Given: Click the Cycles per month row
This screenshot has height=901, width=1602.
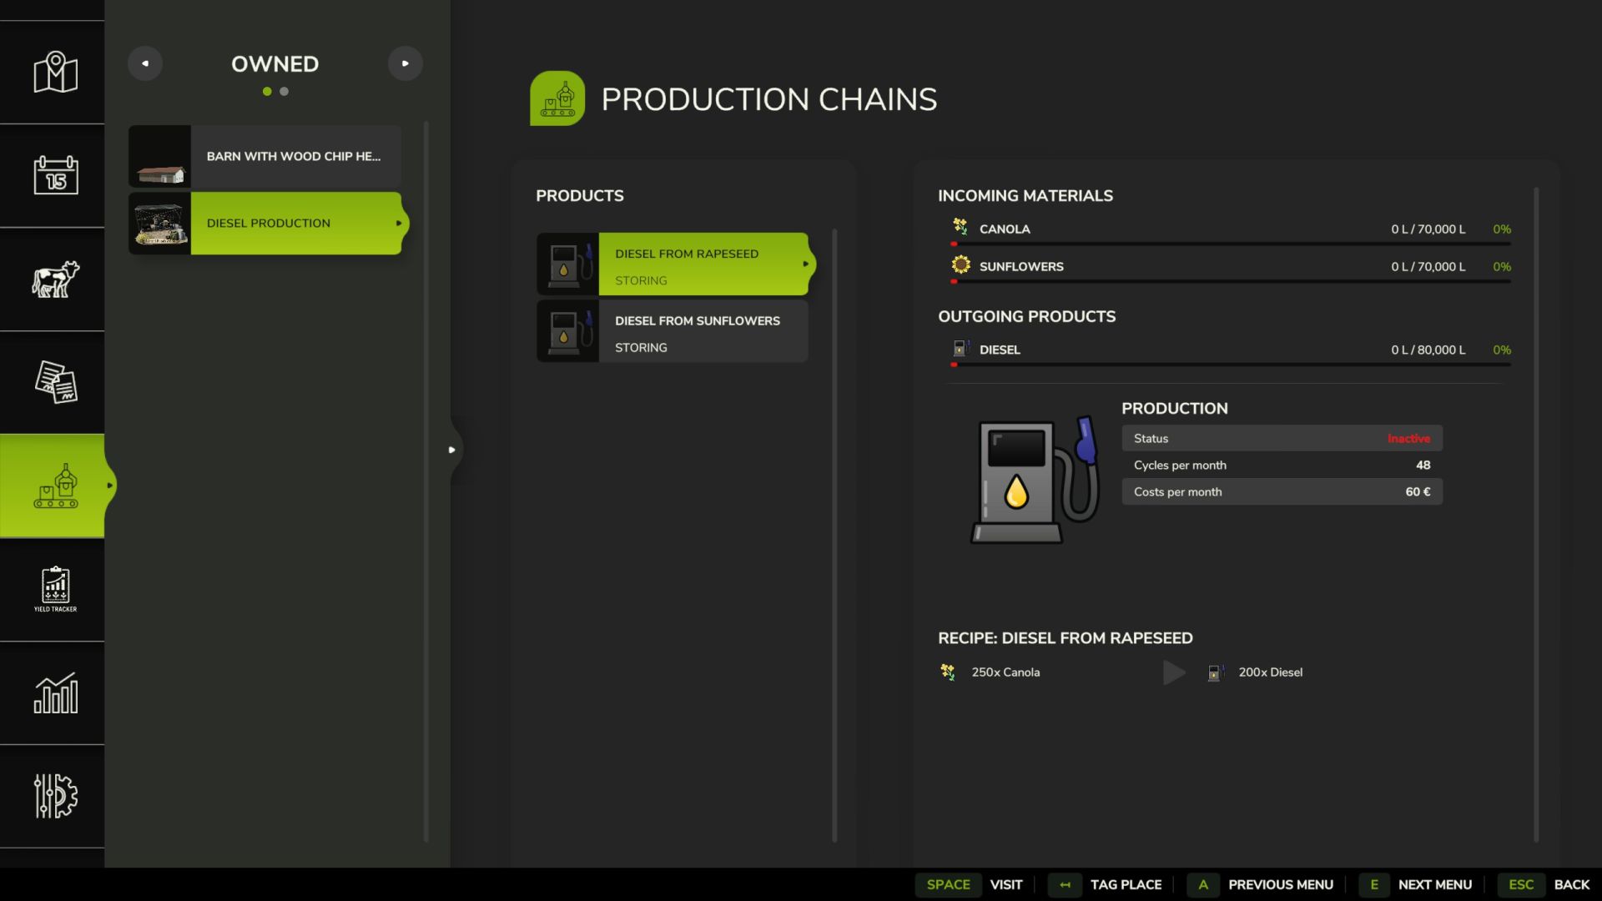Looking at the screenshot, I should [1282, 465].
